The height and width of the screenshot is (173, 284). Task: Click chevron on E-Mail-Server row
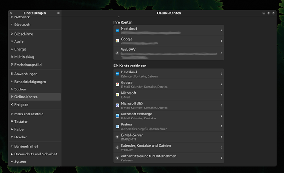[222, 137]
